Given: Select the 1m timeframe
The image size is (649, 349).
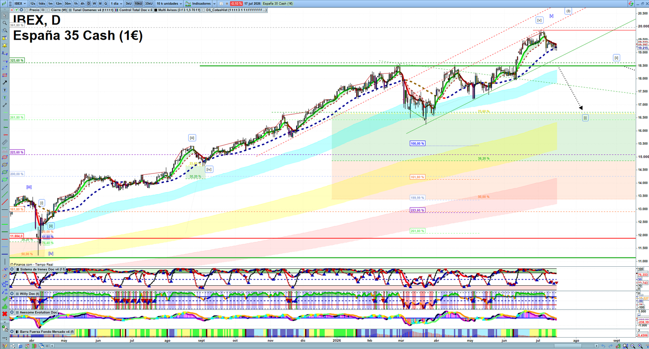Looking at the screenshot, I should coord(50,4).
